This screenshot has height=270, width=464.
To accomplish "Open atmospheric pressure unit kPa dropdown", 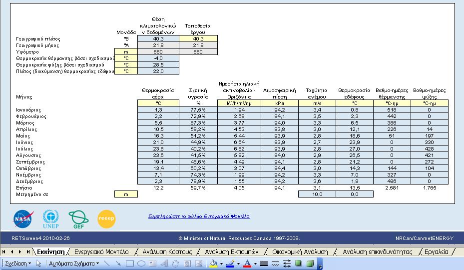I will (280, 103).
